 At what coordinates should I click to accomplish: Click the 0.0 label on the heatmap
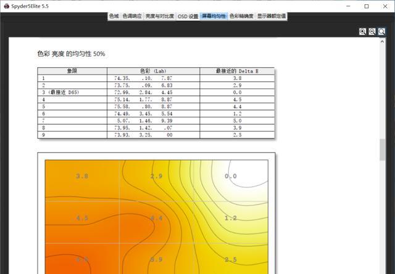(x=230, y=176)
